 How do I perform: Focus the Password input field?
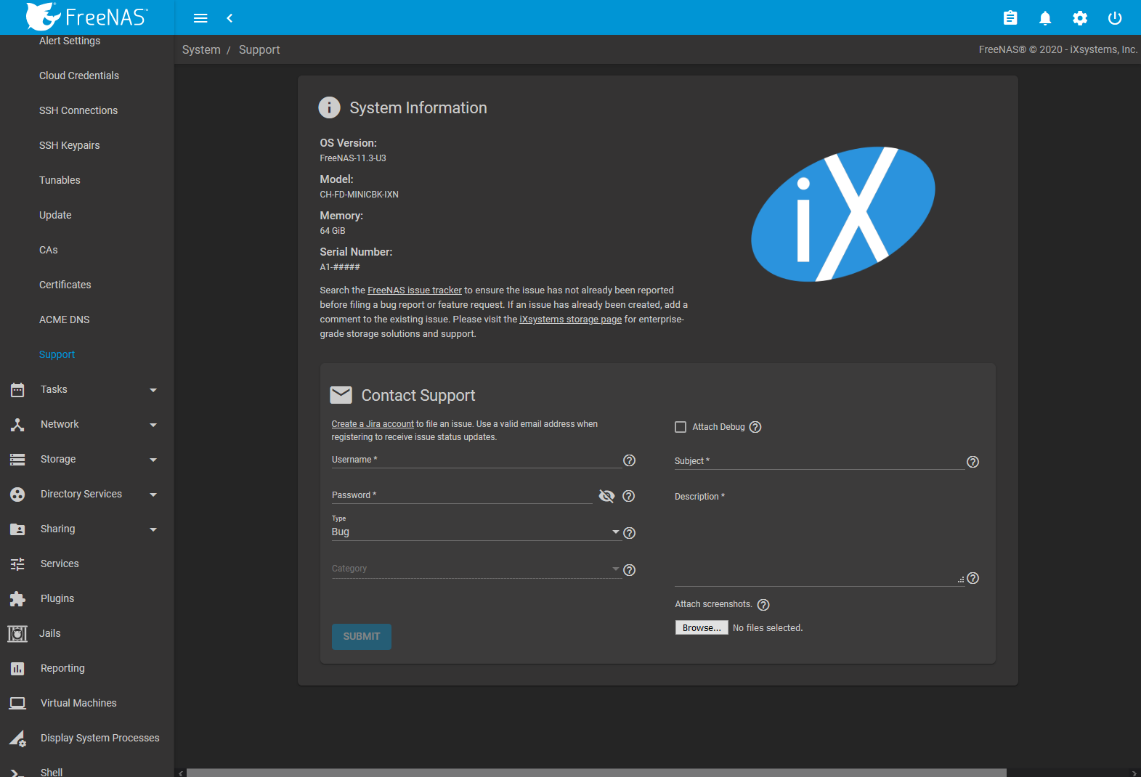pos(462,495)
